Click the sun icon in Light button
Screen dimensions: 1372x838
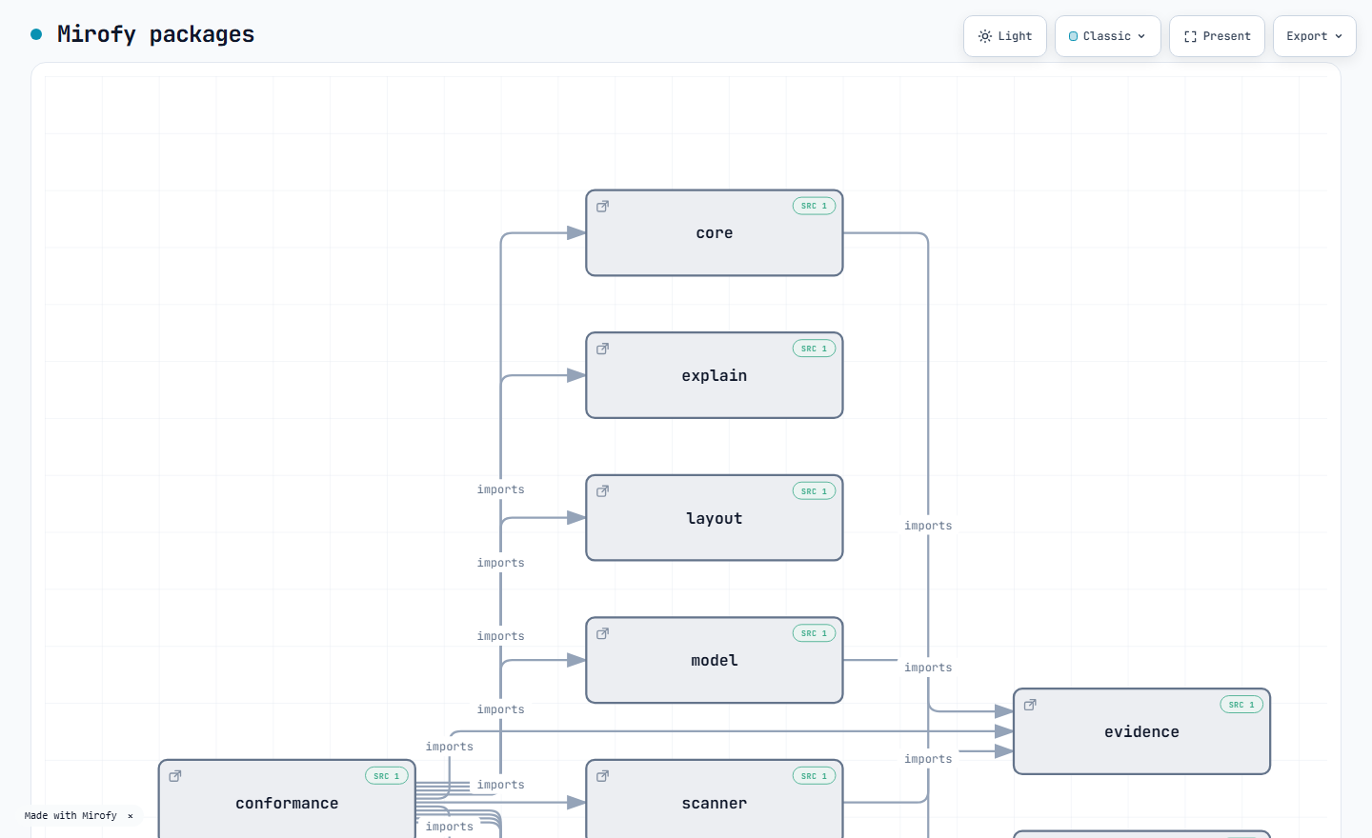985,36
